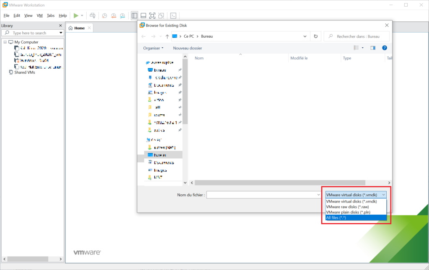Select My Computer in the Library tree
The width and height of the screenshot is (429, 270).
26,42
